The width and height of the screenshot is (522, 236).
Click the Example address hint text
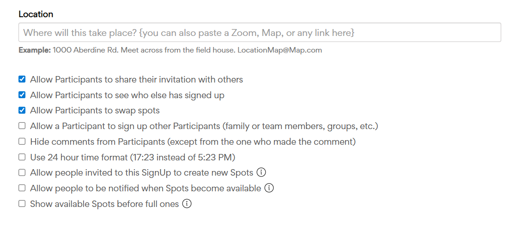click(170, 50)
